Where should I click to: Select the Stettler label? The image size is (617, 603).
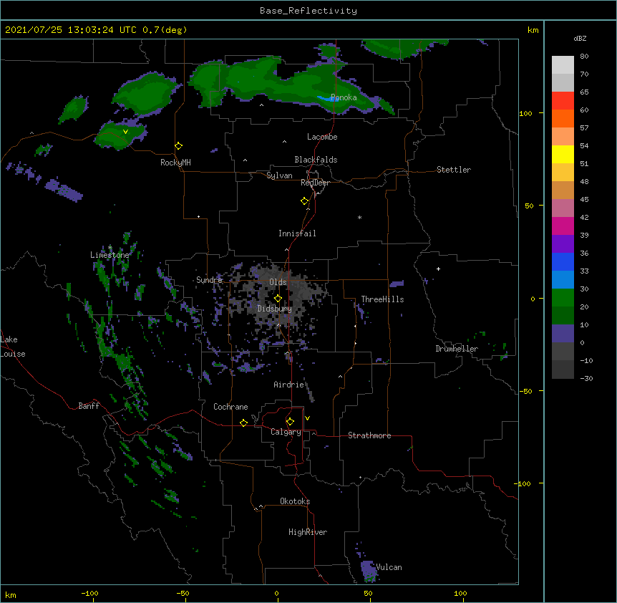(x=454, y=170)
